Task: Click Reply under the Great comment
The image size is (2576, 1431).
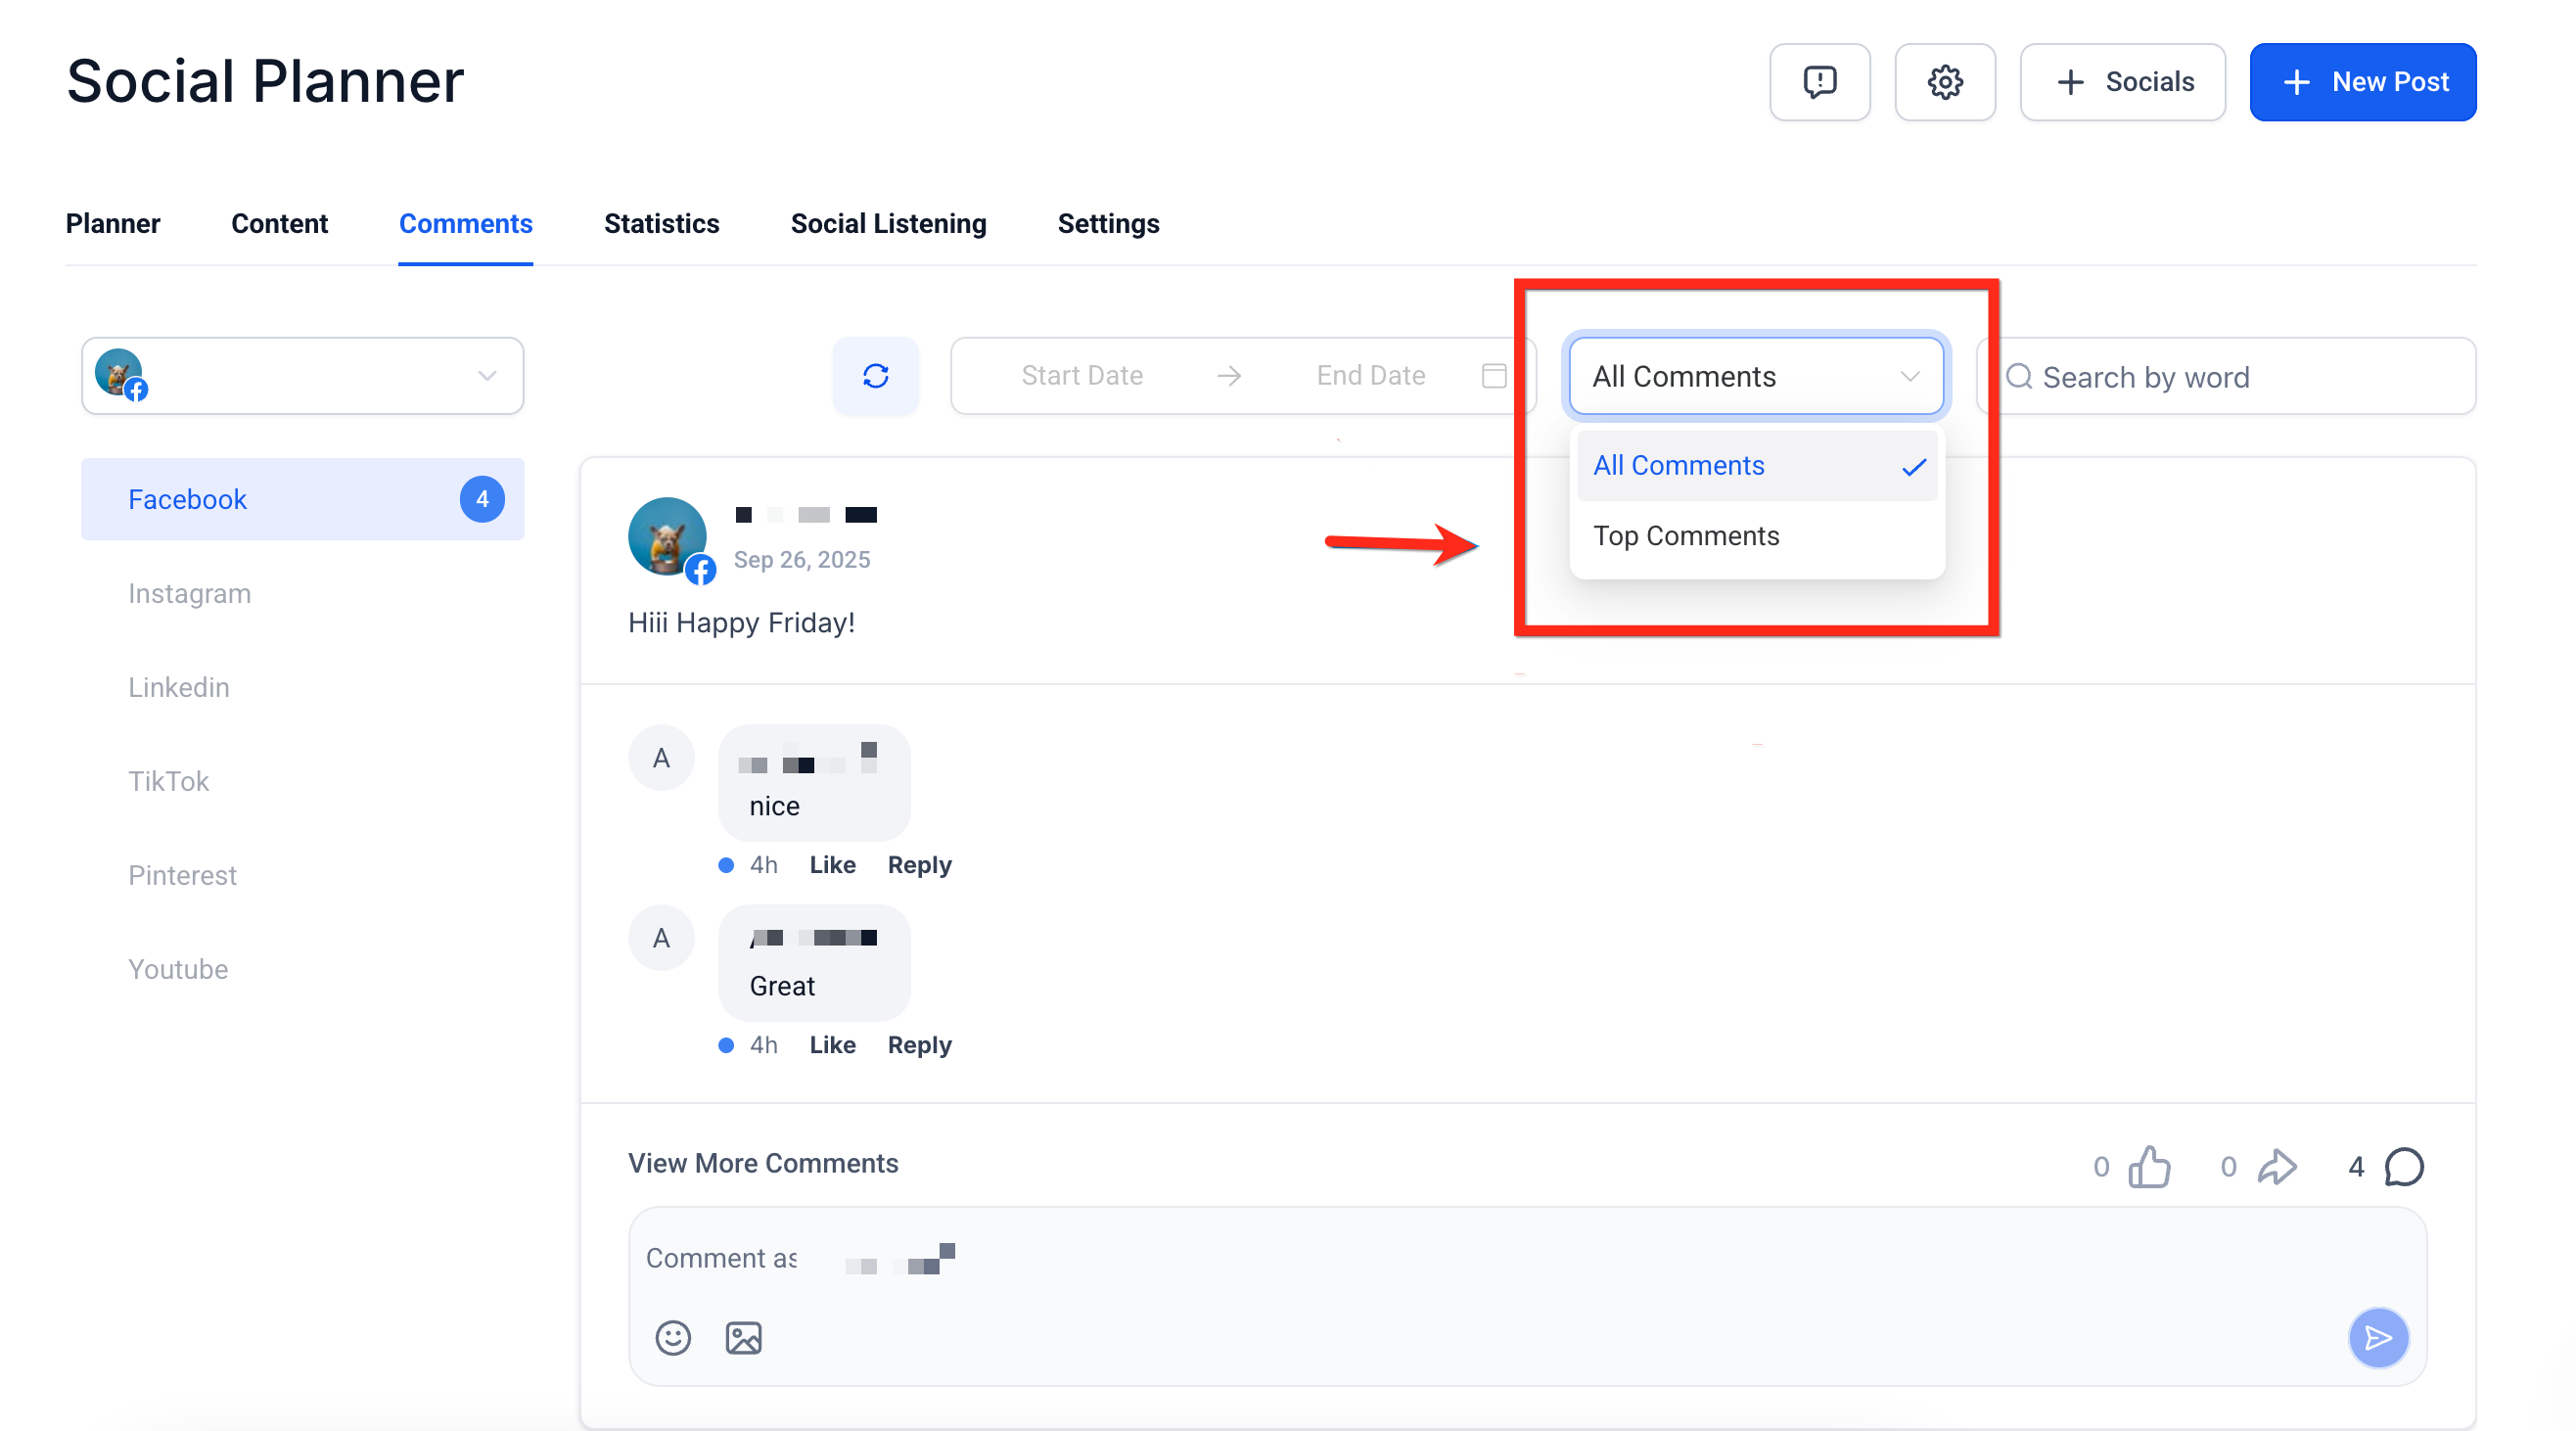Action: pyautogui.click(x=919, y=1045)
